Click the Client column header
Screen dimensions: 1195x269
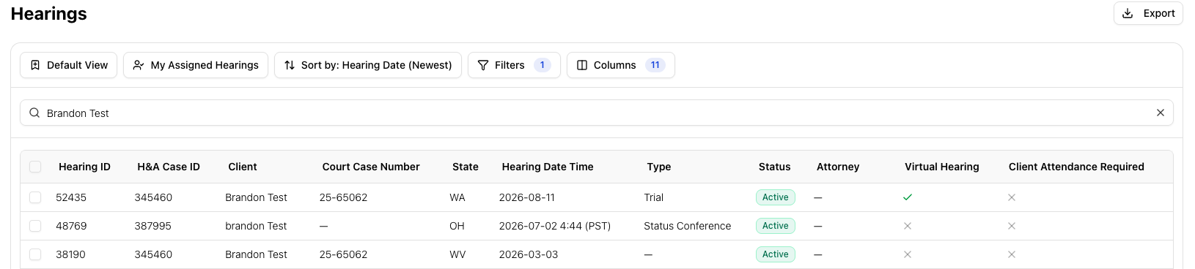(243, 167)
